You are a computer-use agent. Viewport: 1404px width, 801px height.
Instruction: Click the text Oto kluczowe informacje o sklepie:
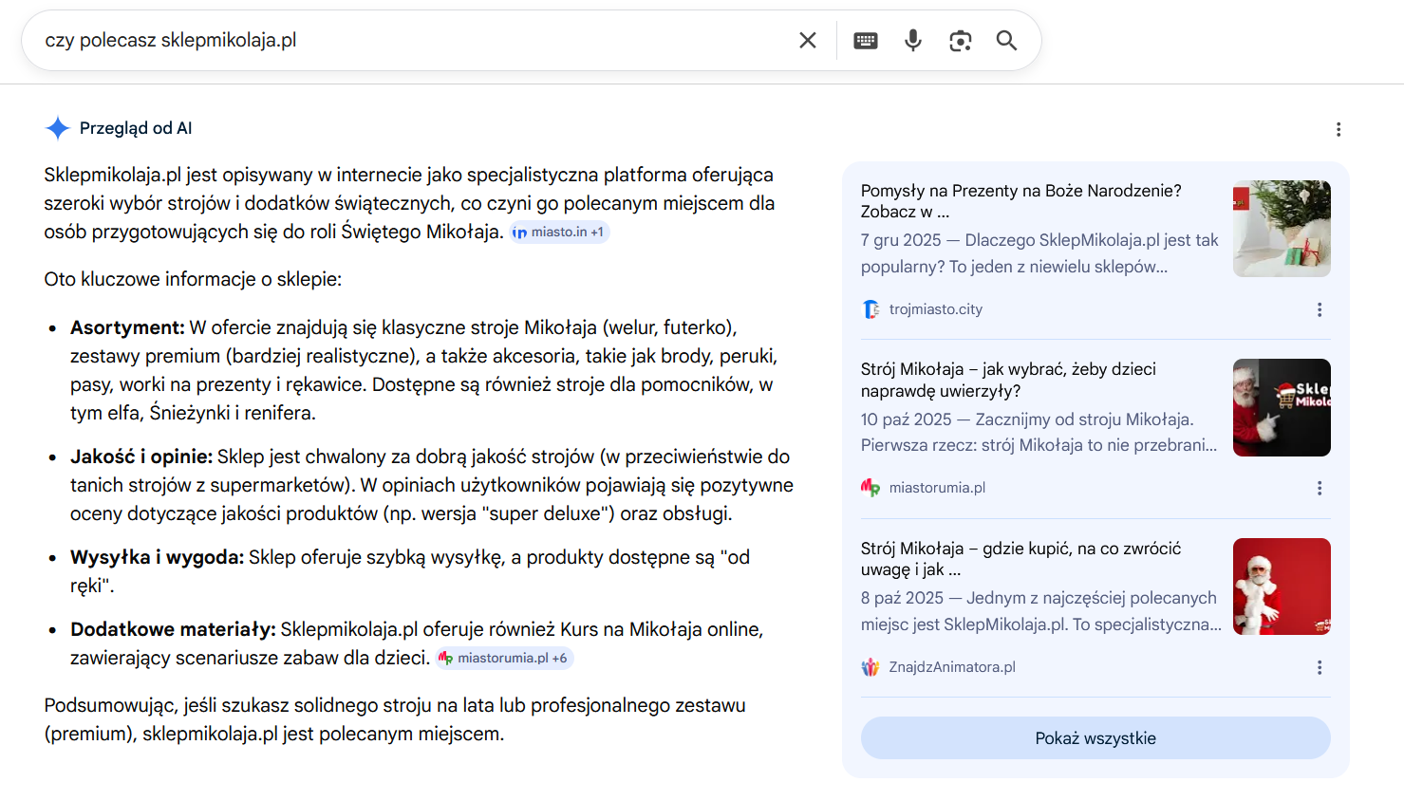coord(193,279)
